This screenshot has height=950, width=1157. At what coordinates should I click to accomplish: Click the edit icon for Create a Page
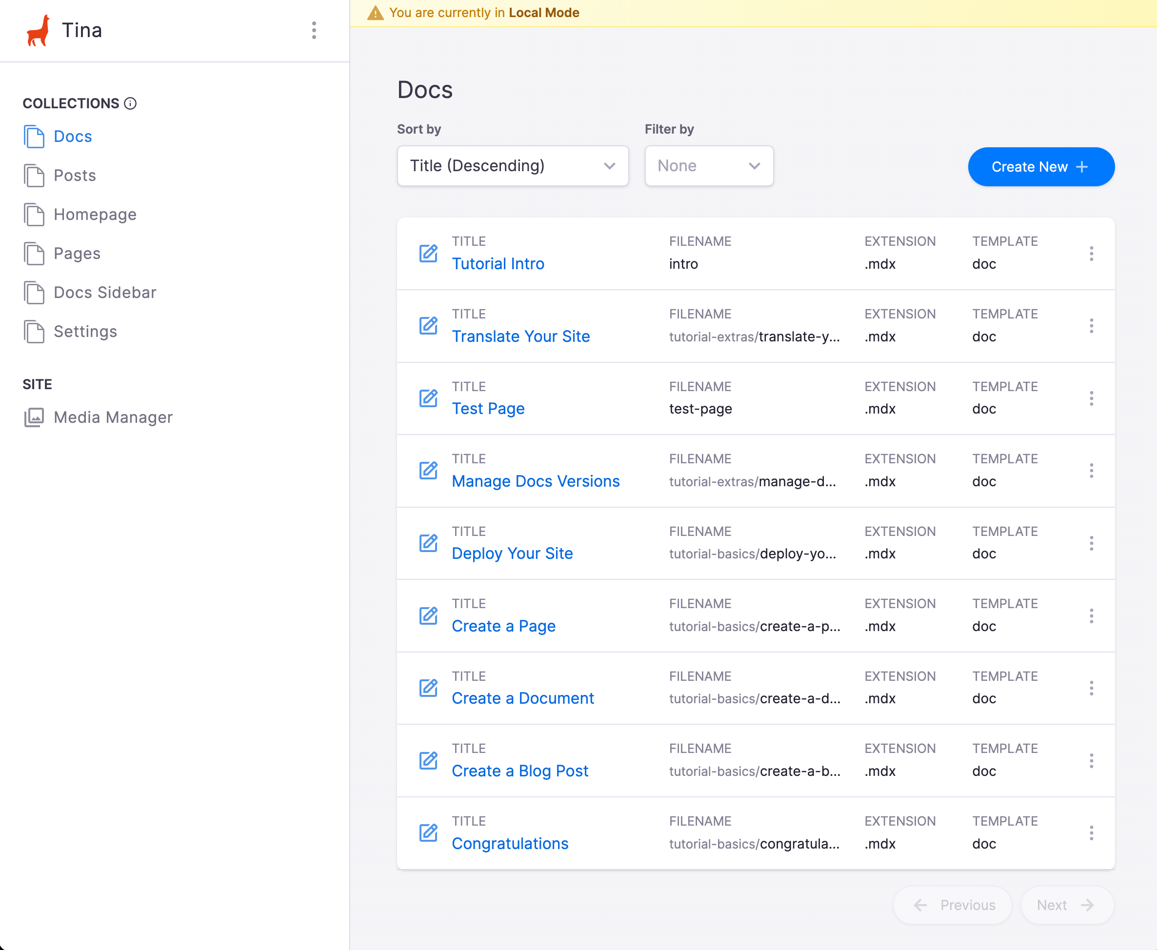point(428,615)
